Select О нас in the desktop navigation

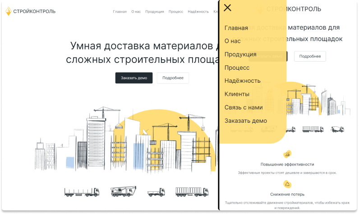click(x=136, y=12)
